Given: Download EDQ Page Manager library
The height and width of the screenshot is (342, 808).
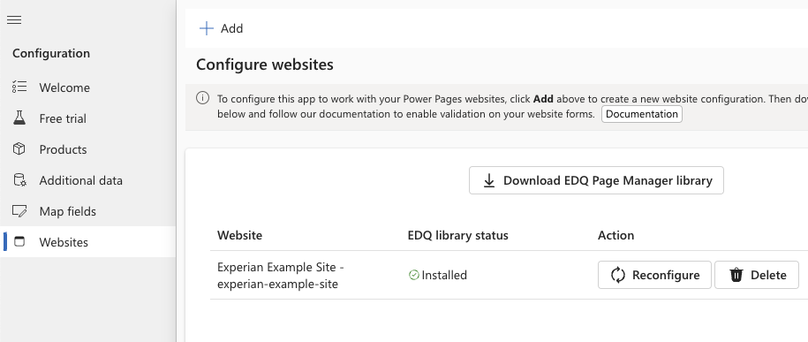Looking at the screenshot, I should pos(596,180).
